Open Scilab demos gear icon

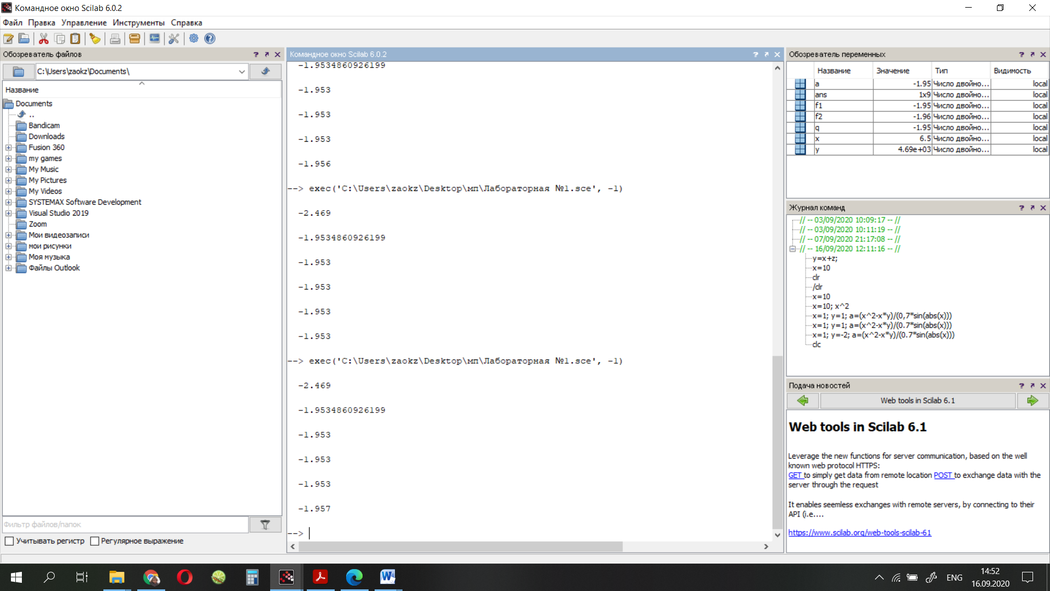point(194,39)
